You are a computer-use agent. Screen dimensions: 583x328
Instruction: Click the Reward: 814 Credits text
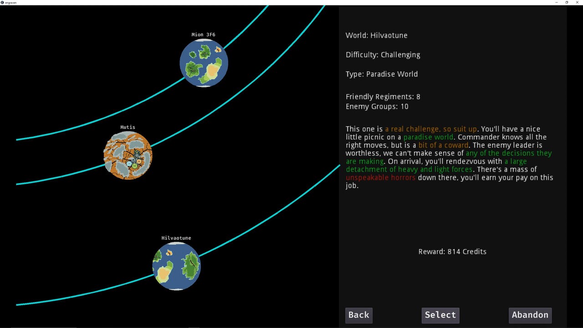452,251
